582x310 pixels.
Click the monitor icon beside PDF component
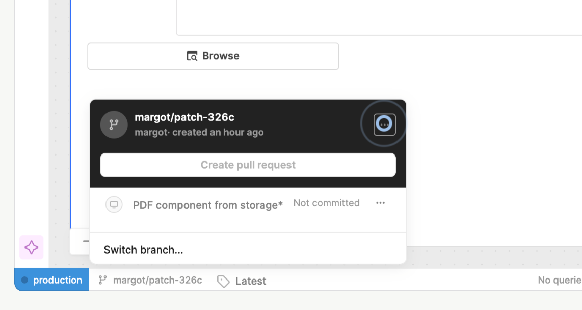coord(114,204)
